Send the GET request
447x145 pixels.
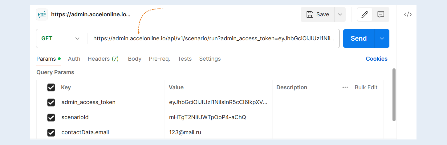point(359,38)
